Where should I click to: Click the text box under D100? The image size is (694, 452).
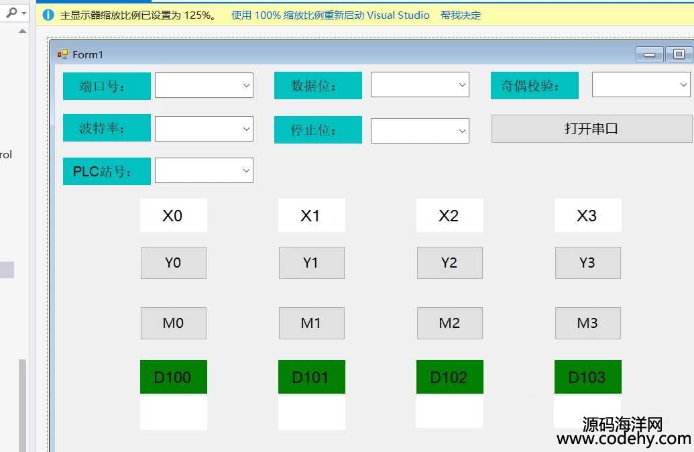174,412
